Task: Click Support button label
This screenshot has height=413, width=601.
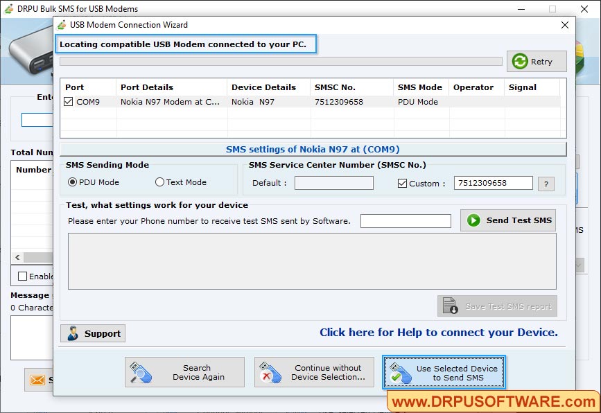Action: coord(103,334)
